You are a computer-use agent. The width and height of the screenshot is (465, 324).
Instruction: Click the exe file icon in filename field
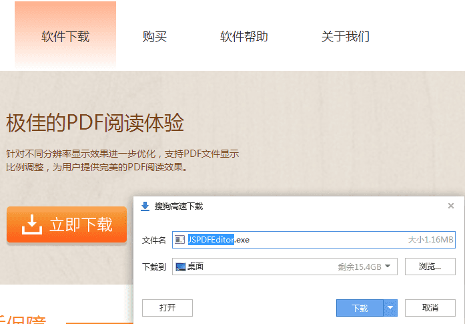click(179, 240)
